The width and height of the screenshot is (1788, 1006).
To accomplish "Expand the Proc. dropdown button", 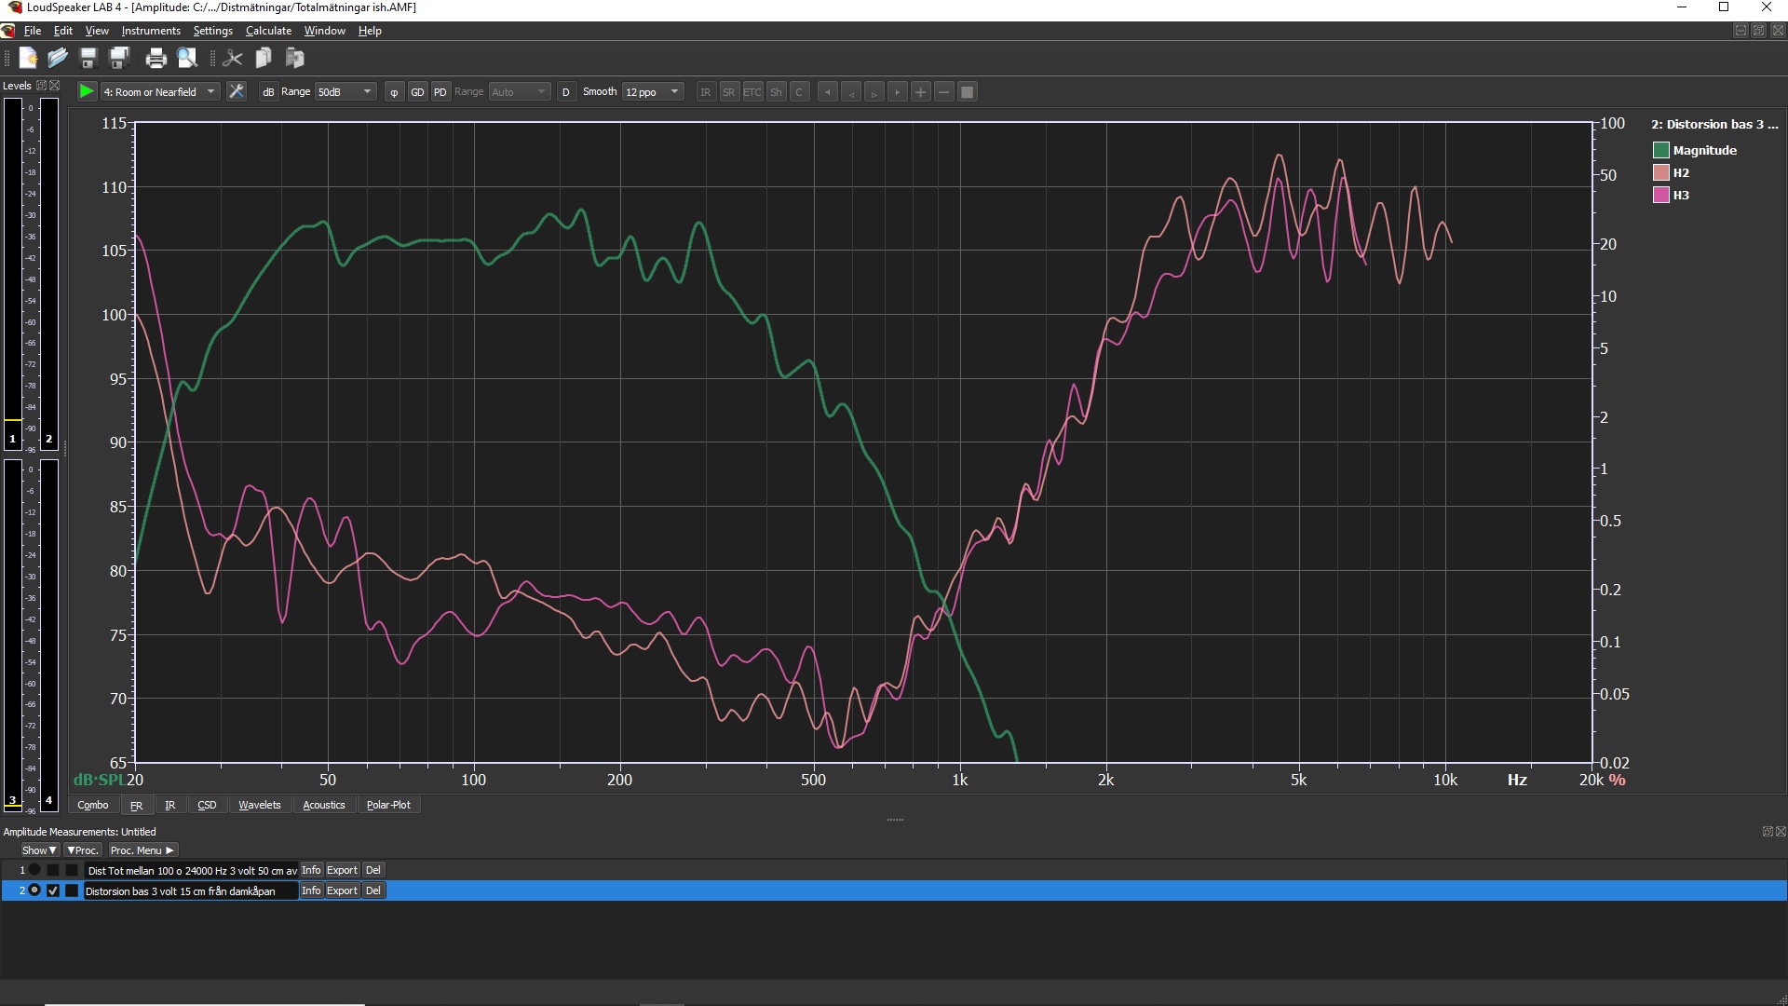I will click(x=83, y=850).
